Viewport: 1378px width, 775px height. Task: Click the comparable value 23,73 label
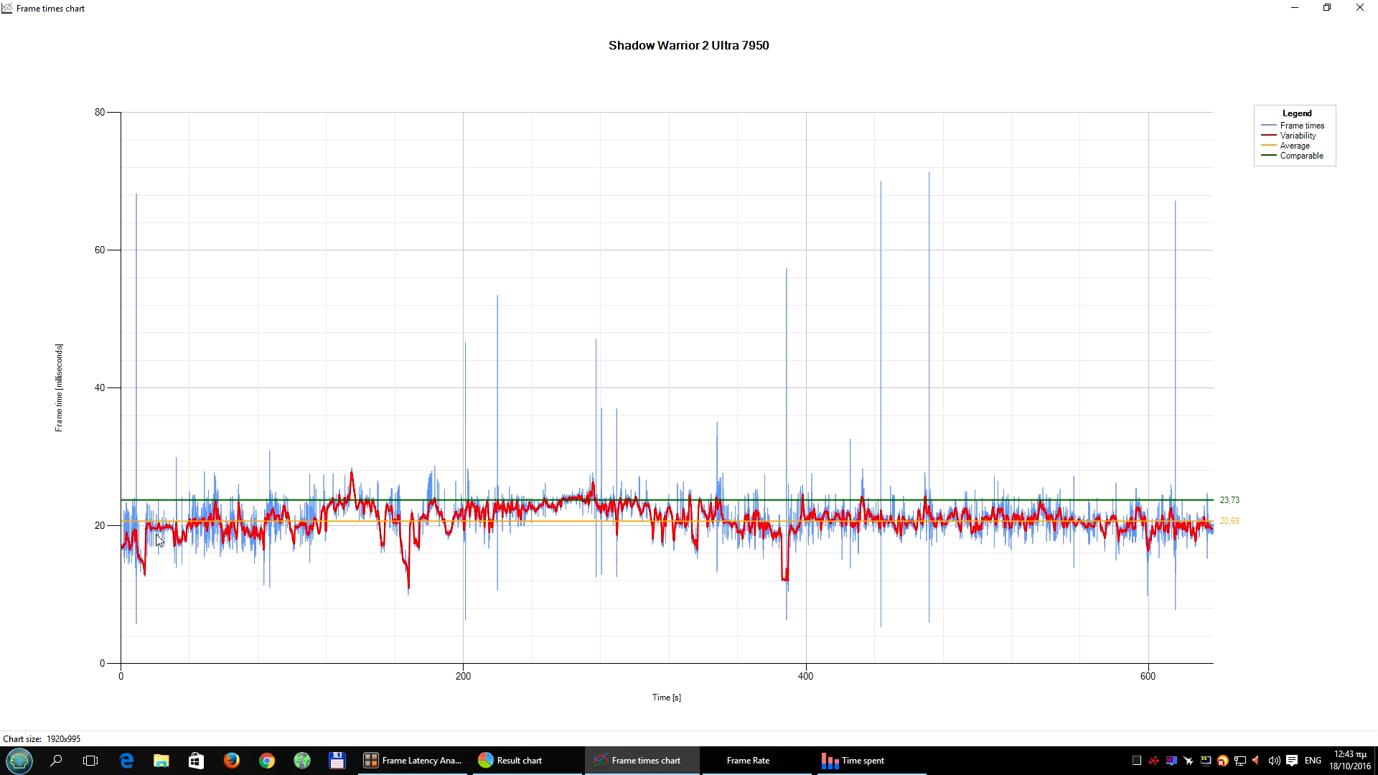tap(1229, 500)
